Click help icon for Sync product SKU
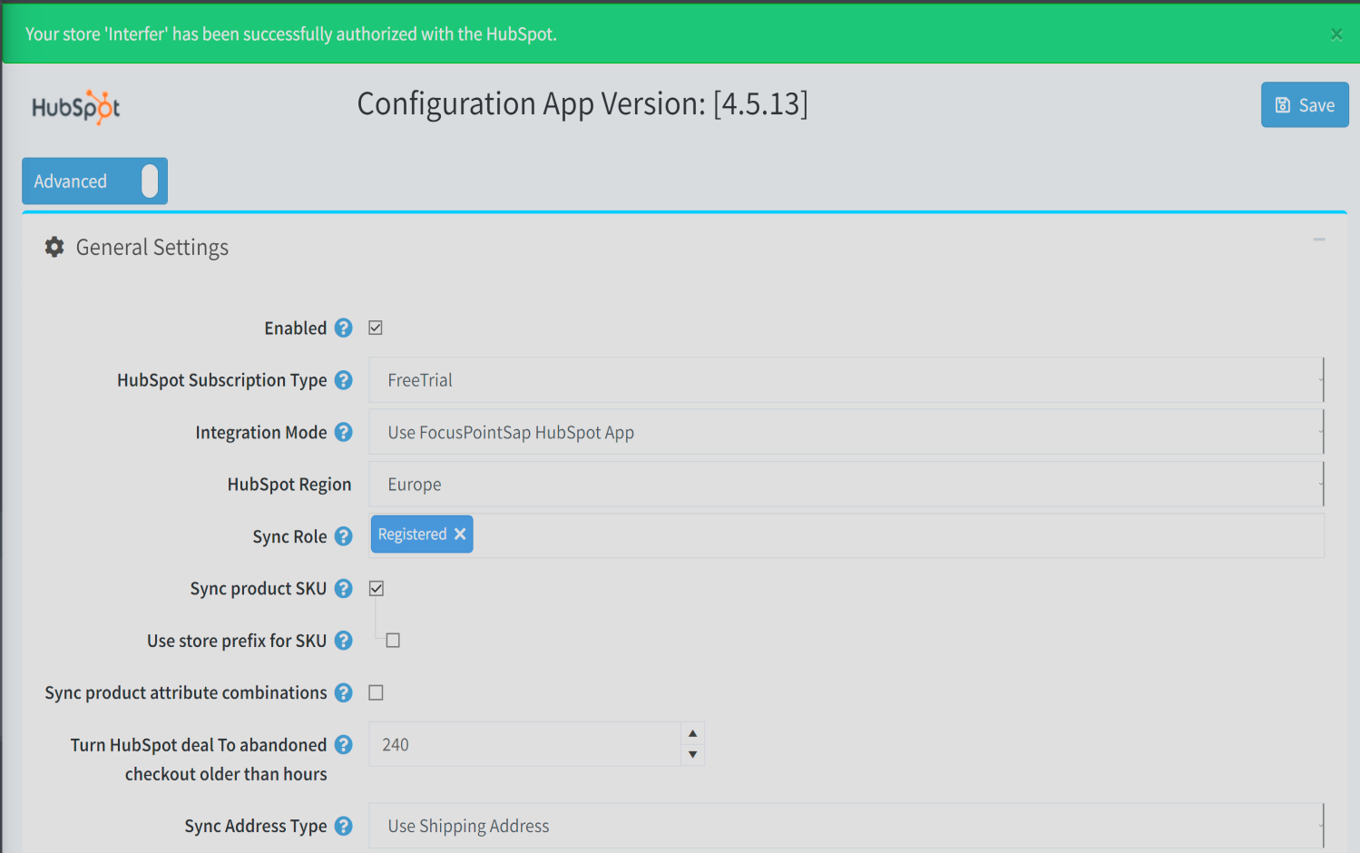 click(x=343, y=589)
